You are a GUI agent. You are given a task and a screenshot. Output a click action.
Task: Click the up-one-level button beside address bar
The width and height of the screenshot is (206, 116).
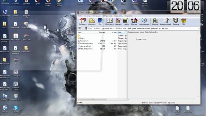click(80, 28)
